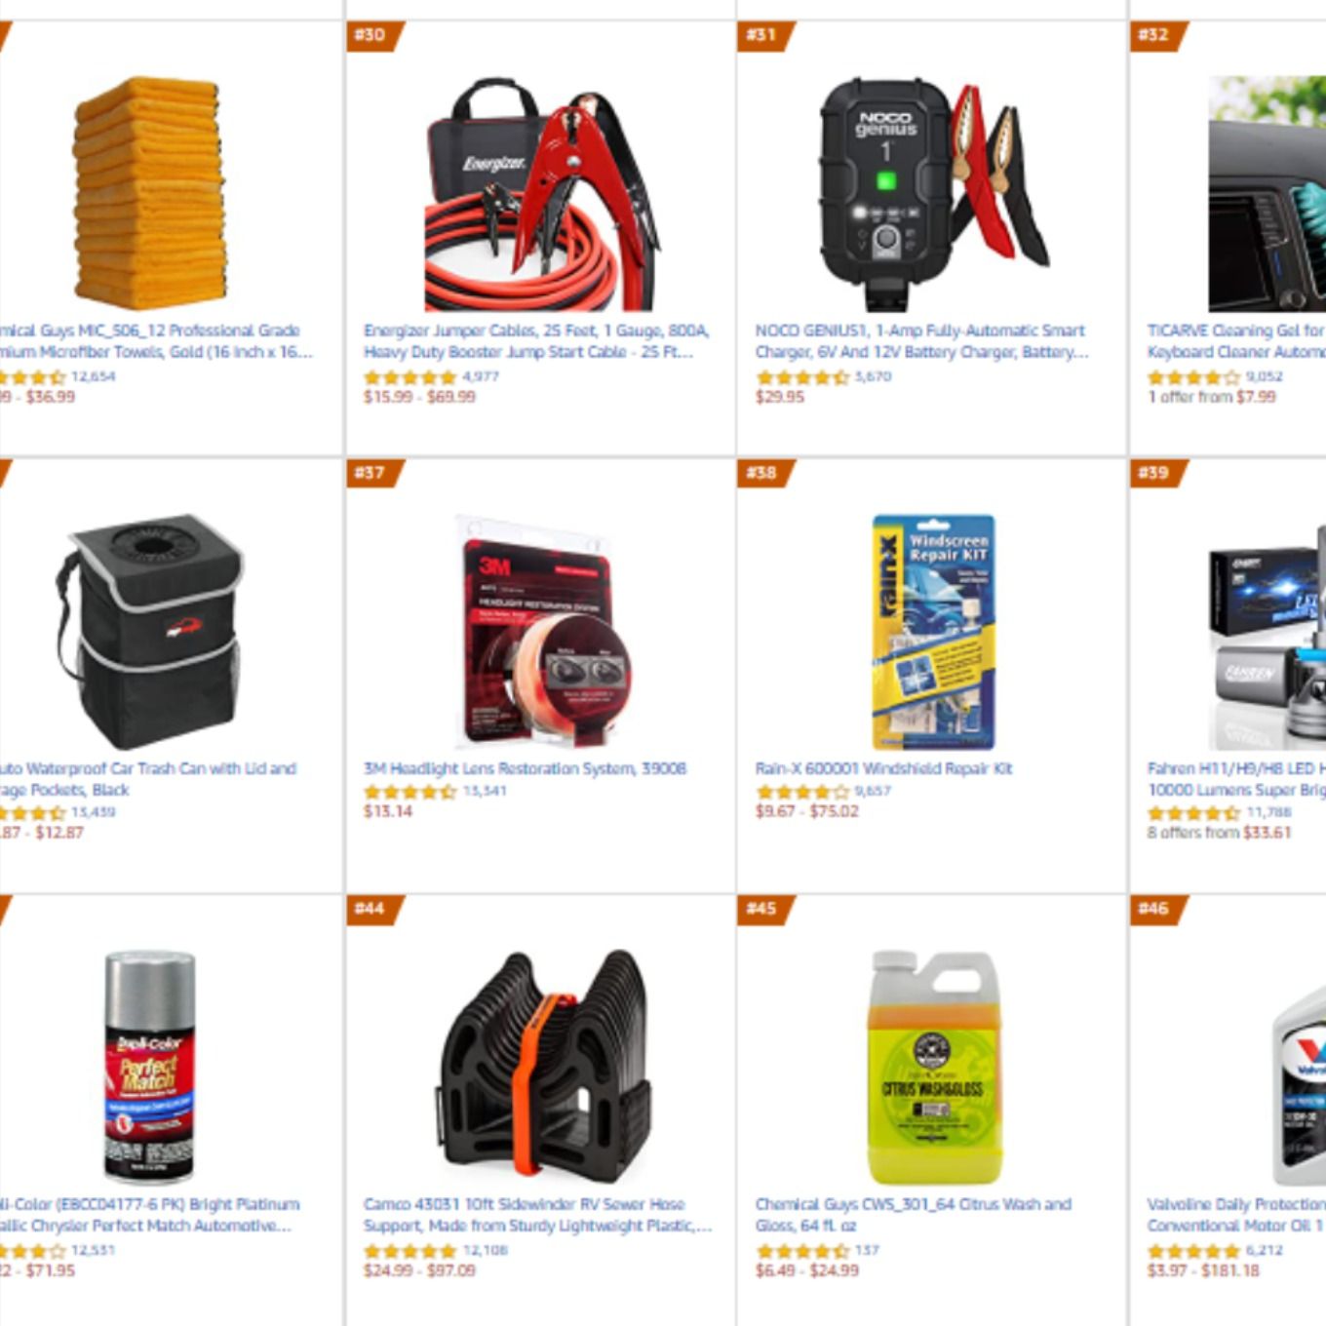The width and height of the screenshot is (1326, 1326).
Task: Click the Dupli-Color spray can image
Action: [149, 1068]
